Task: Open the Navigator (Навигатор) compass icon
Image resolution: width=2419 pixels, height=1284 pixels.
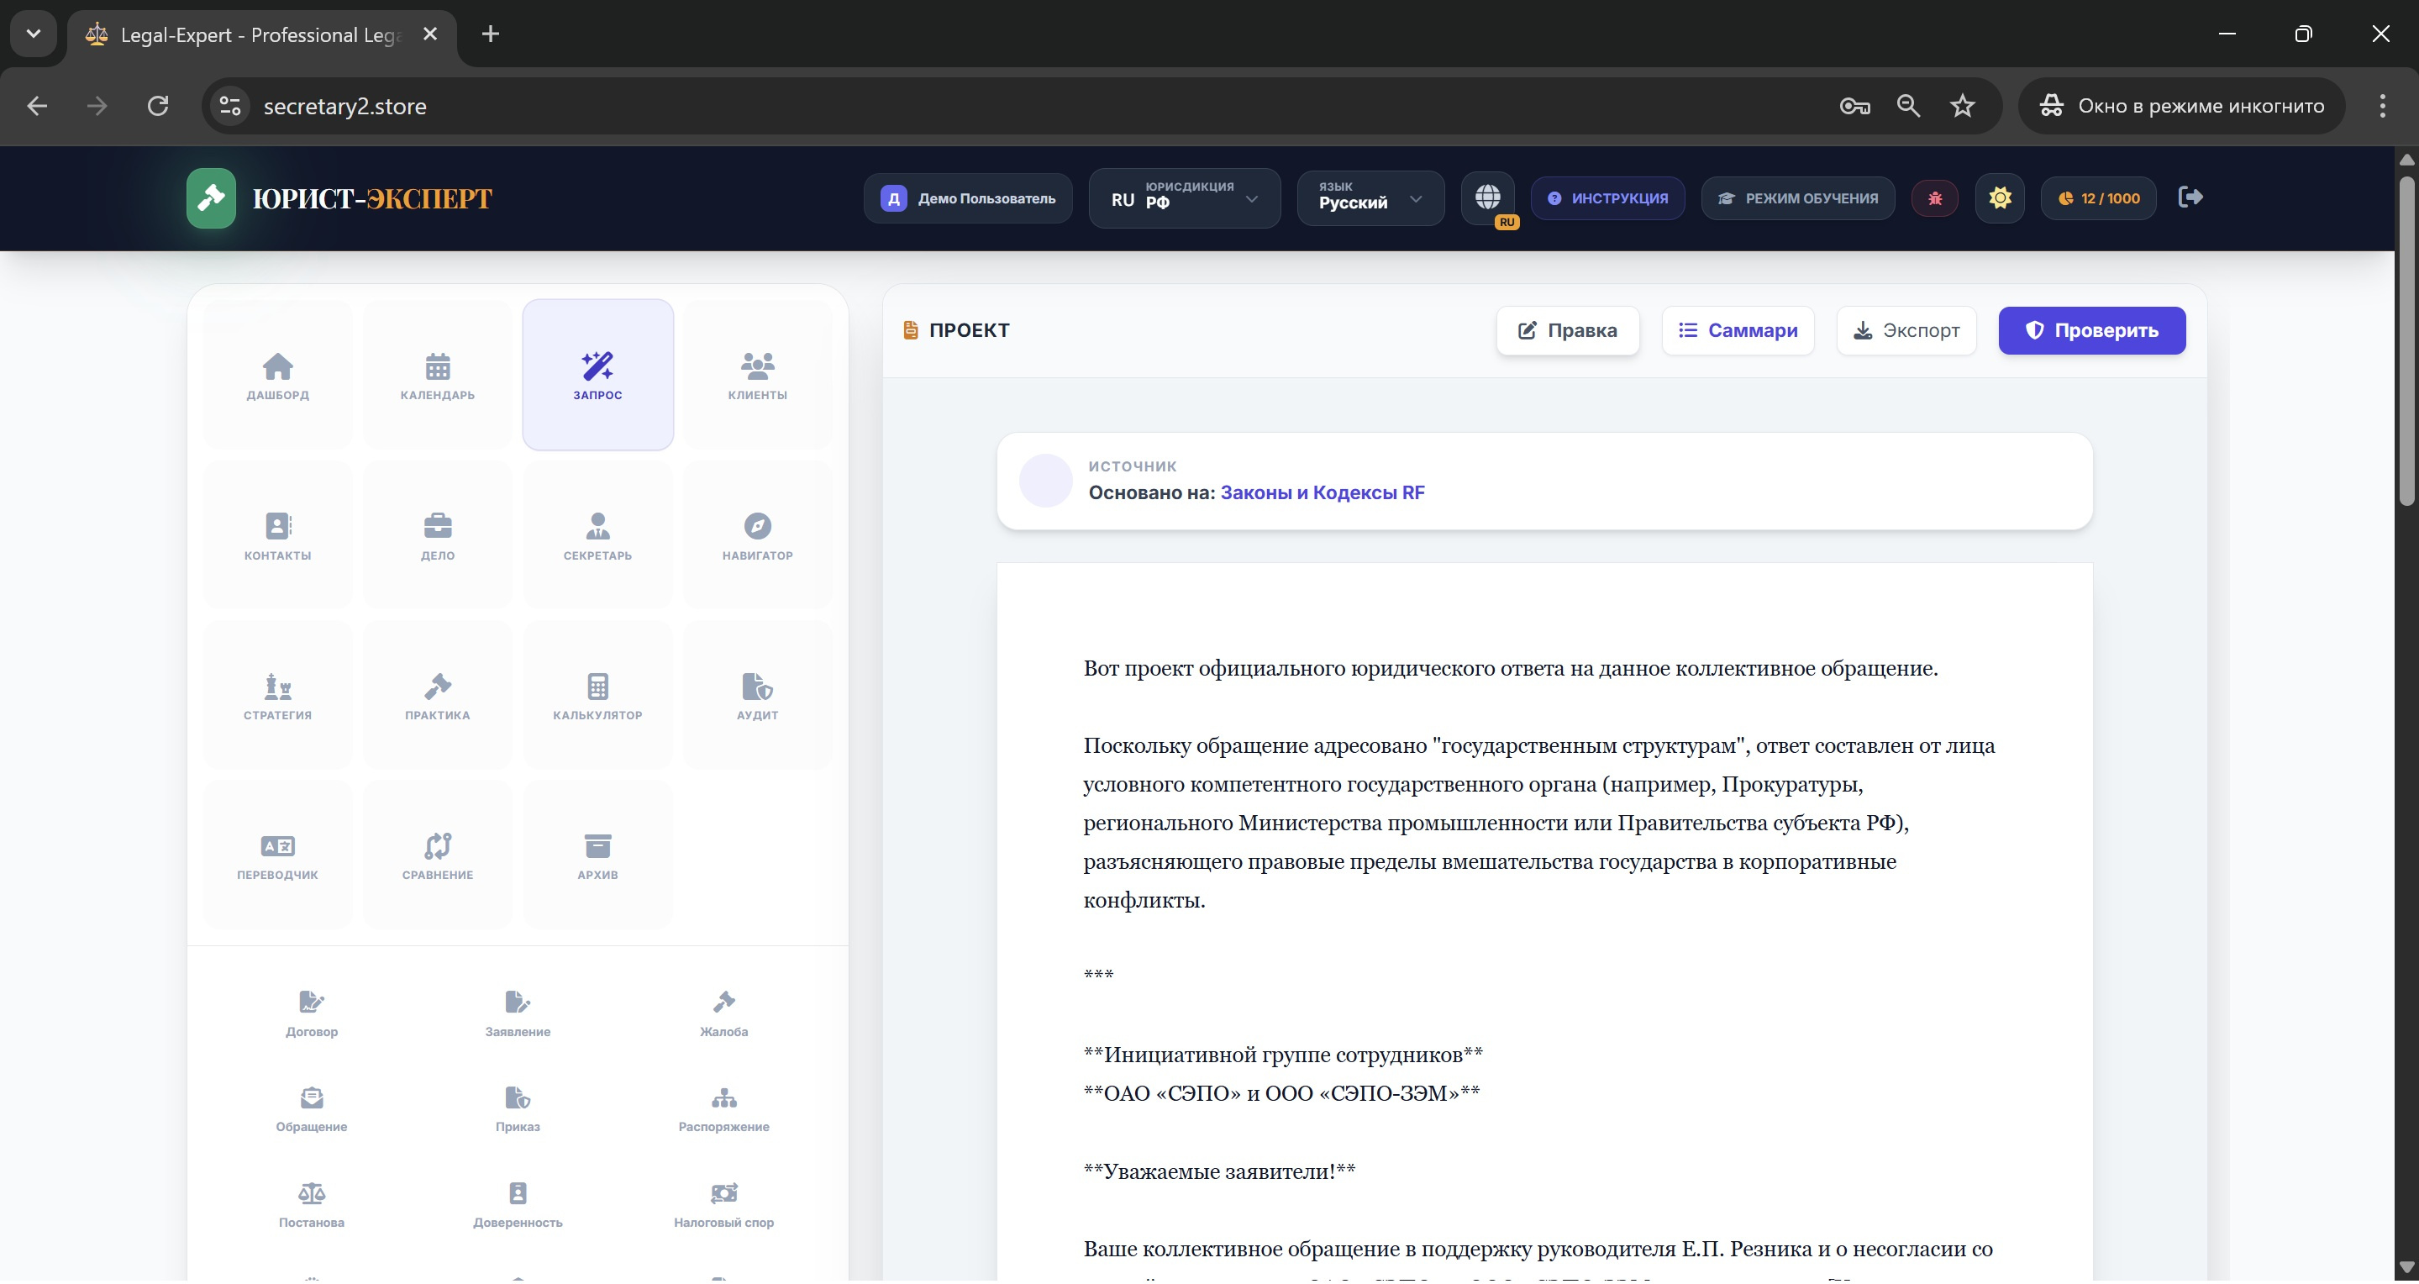Action: (x=757, y=535)
